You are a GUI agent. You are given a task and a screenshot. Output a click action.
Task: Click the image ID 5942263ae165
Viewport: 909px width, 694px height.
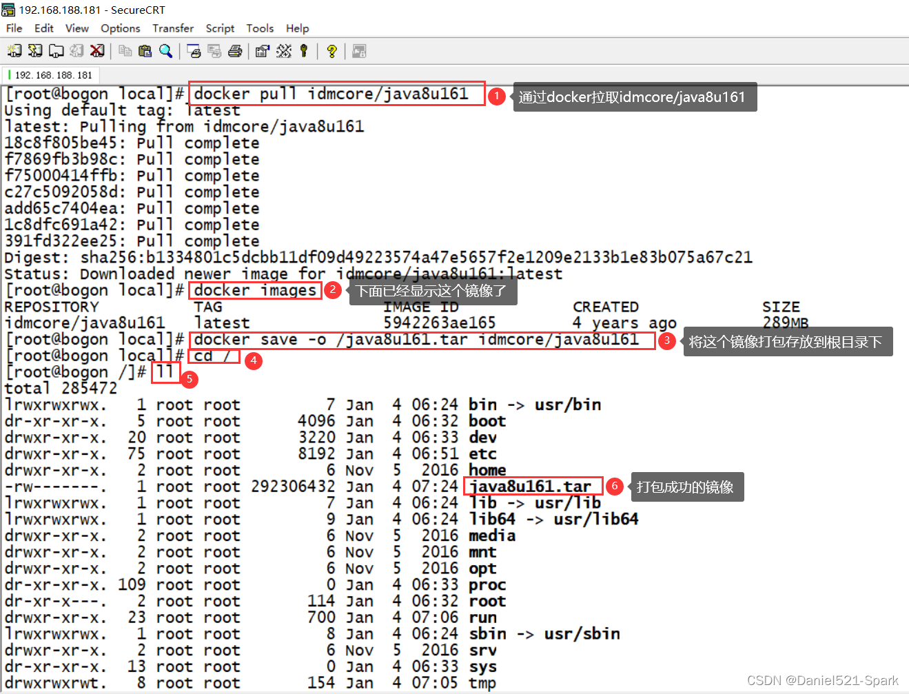click(x=440, y=323)
